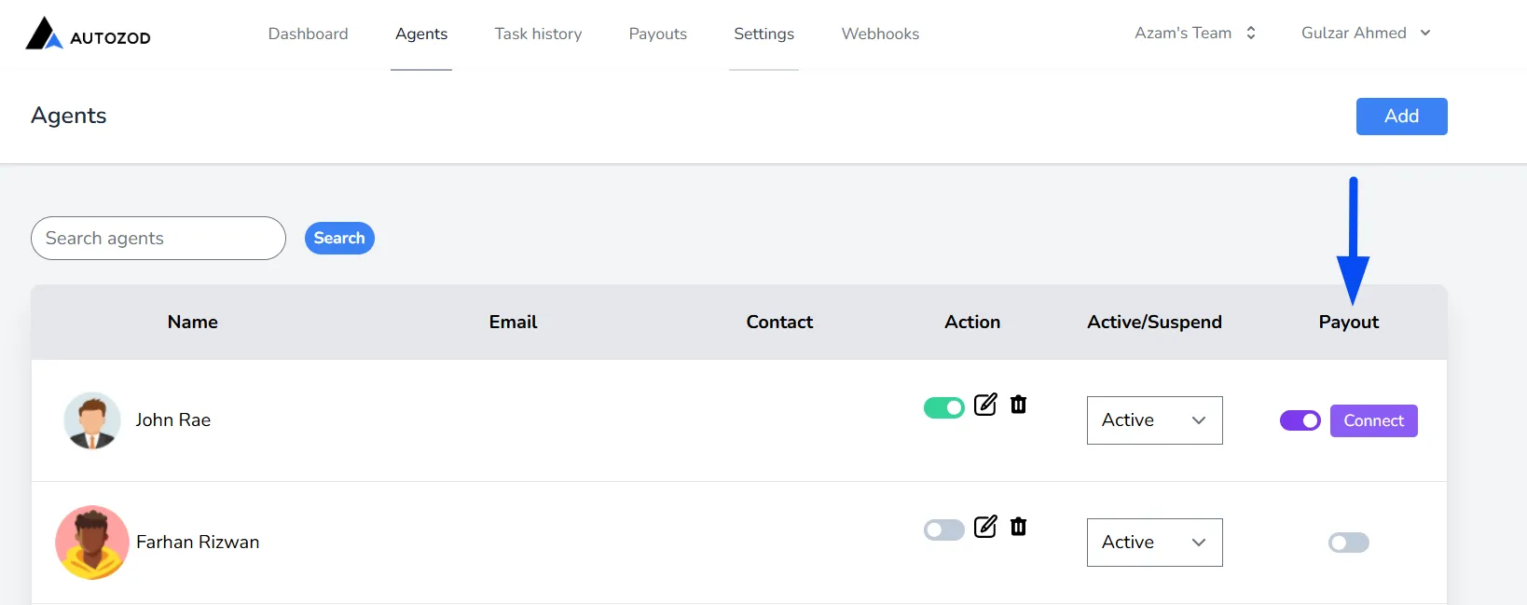
Task: Enable payout toggle for Farhan Rizwan
Action: 1349,543
